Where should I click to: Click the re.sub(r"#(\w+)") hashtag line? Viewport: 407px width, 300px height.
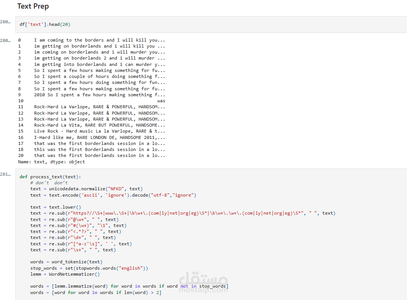point(78,225)
